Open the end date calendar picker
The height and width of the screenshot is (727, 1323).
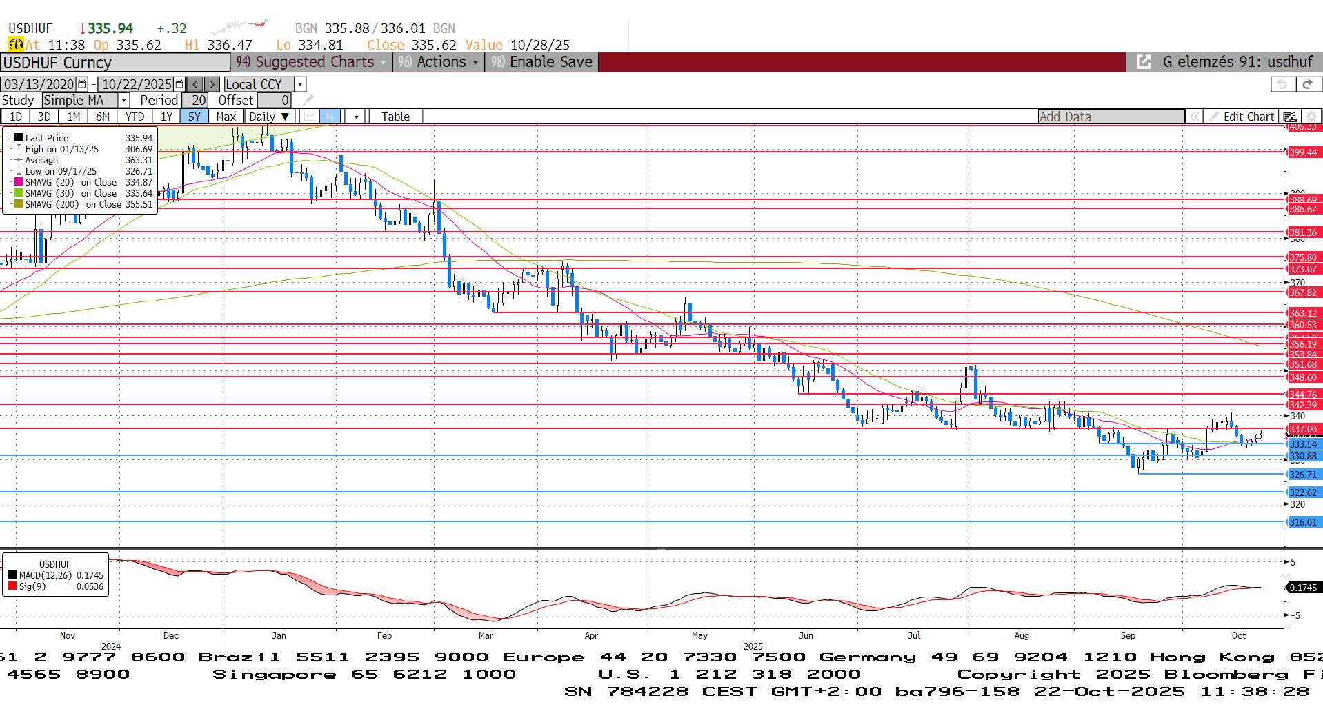tap(179, 84)
